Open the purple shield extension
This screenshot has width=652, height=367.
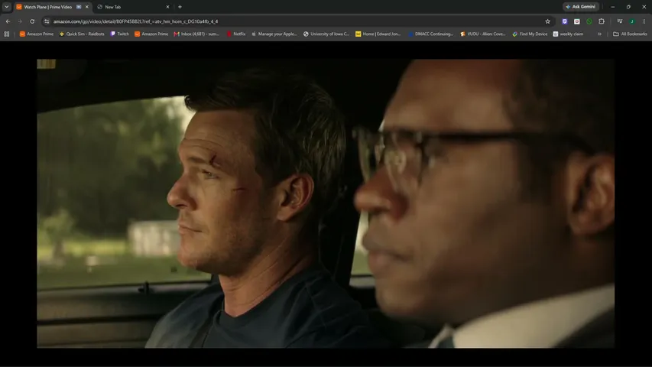(x=564, y=21)
